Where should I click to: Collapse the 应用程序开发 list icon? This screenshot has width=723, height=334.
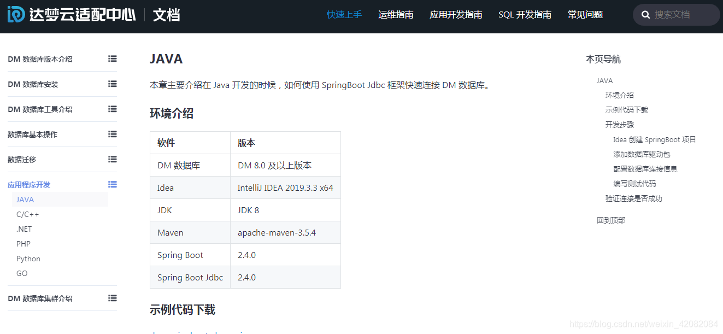point(113,184)
